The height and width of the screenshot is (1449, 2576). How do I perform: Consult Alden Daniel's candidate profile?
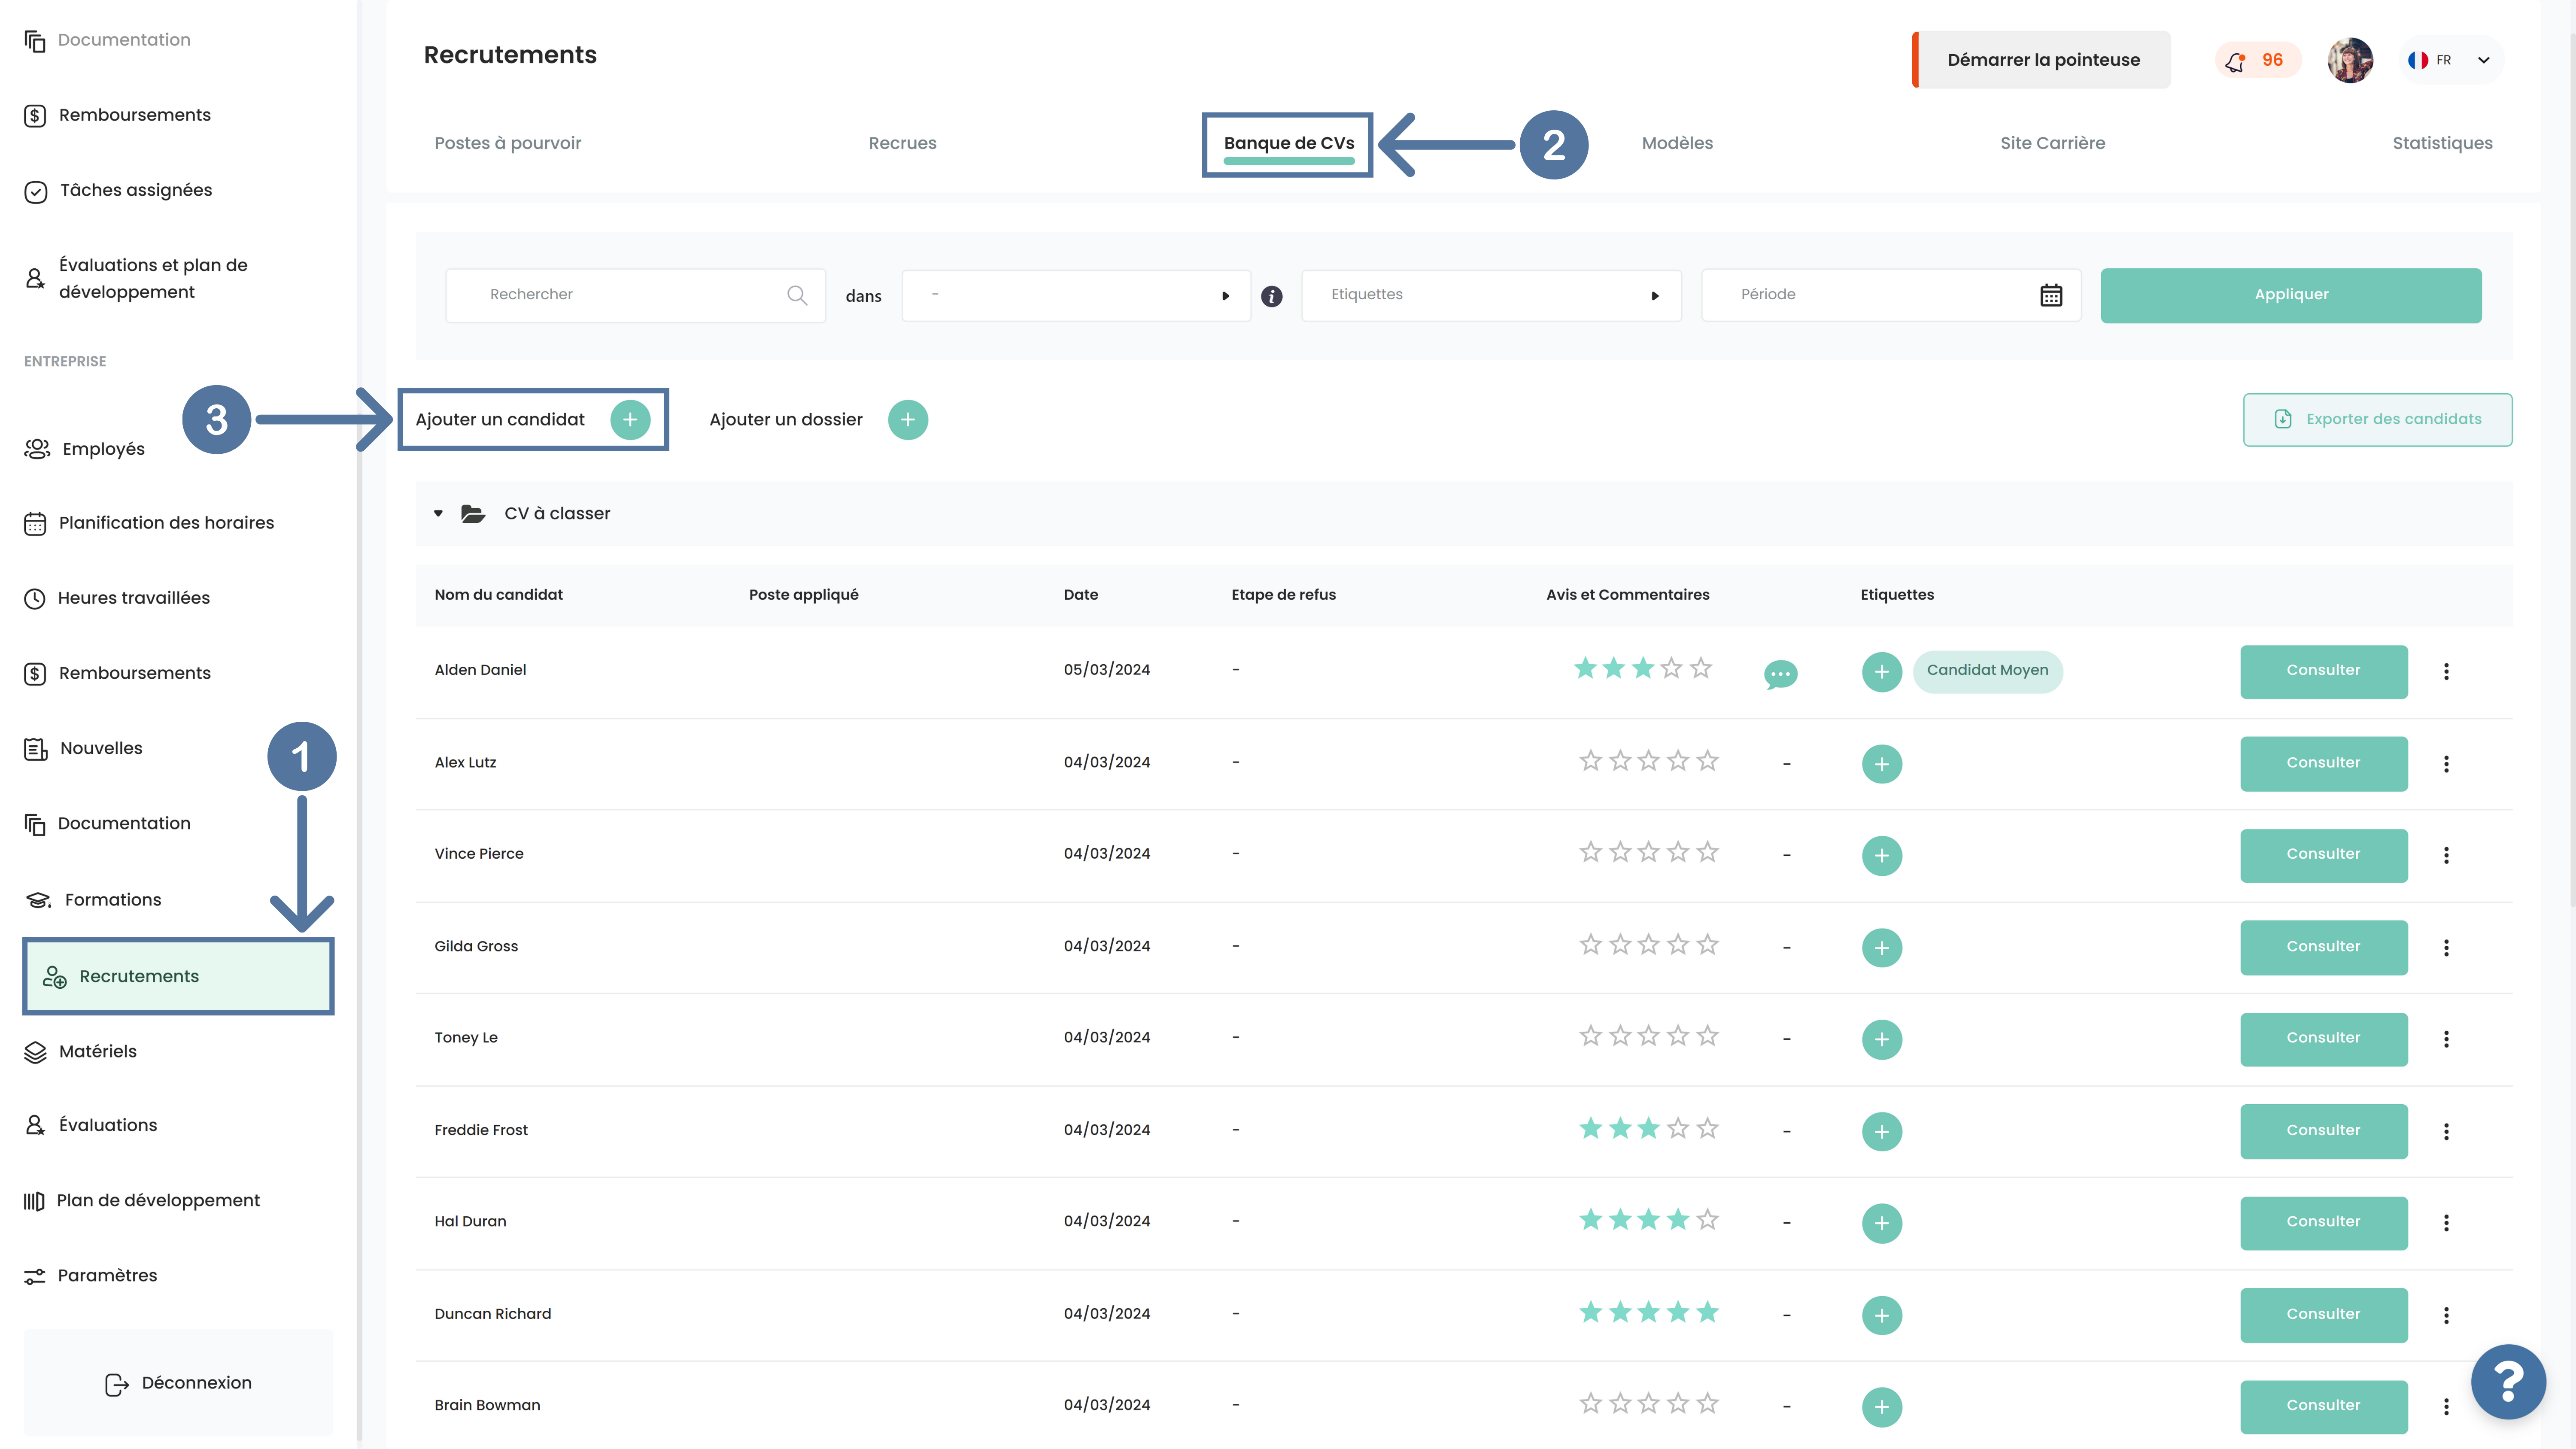point(2323,671)
